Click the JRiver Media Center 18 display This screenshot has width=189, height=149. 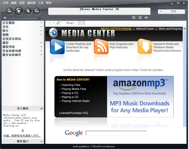tap(99, 11)
